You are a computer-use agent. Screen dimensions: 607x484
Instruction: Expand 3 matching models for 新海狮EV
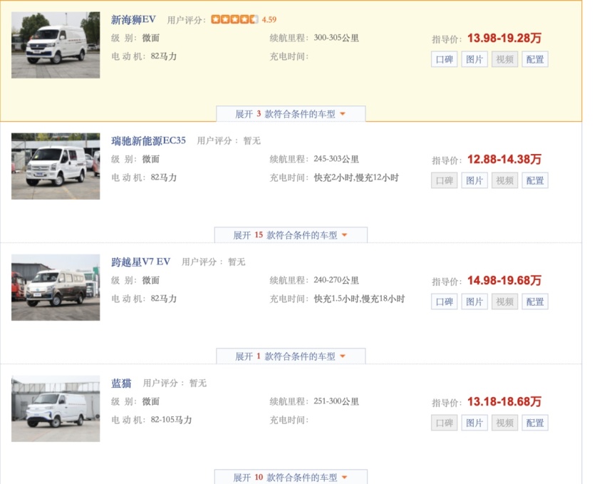tap(291, 114)
